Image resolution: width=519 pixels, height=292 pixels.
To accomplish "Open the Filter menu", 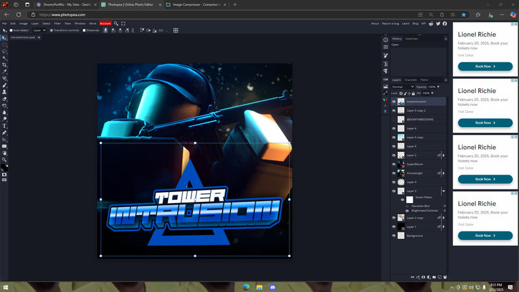I will [57, 23].
